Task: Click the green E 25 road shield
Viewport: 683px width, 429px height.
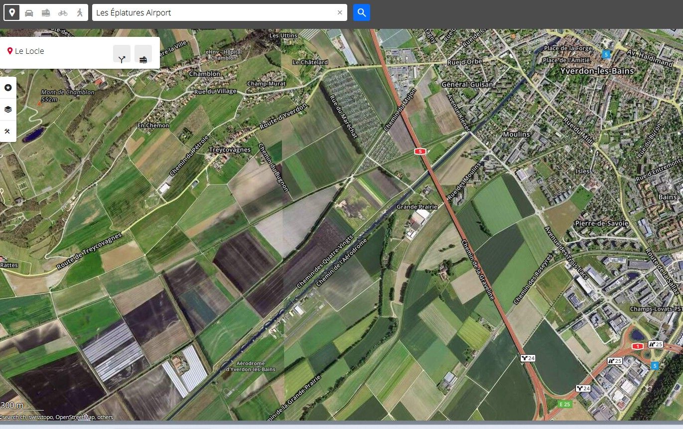Action: [x=564, y=404]
